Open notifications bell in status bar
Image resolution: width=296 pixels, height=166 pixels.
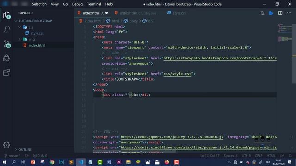pyautogui.click(x=290, y=156)
